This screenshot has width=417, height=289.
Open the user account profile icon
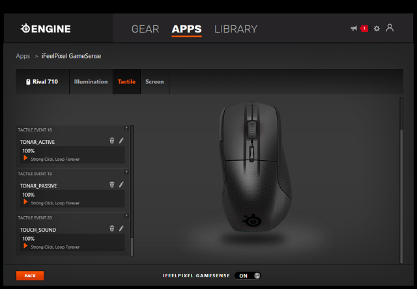tap(390, 28)
